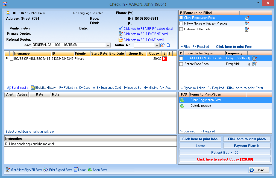Click the edit icon for Client Registration Form to fill

point(247,18)
